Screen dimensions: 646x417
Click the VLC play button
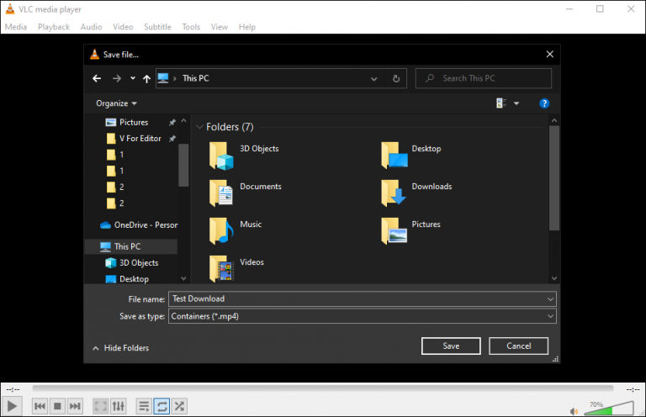[12, 406]
